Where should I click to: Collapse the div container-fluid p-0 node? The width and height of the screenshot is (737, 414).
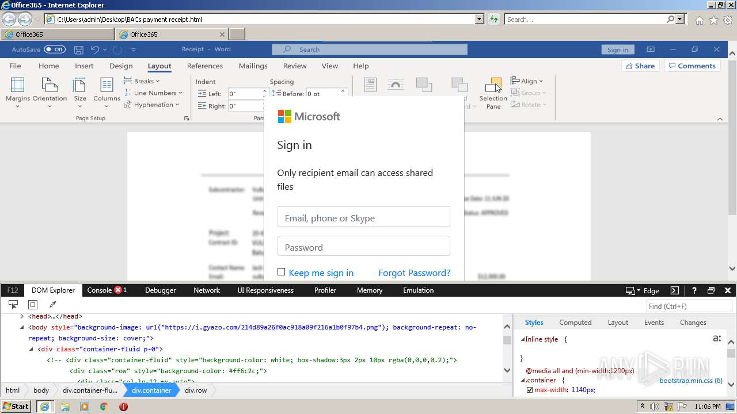pyautogui.click(x=32, y=349)
